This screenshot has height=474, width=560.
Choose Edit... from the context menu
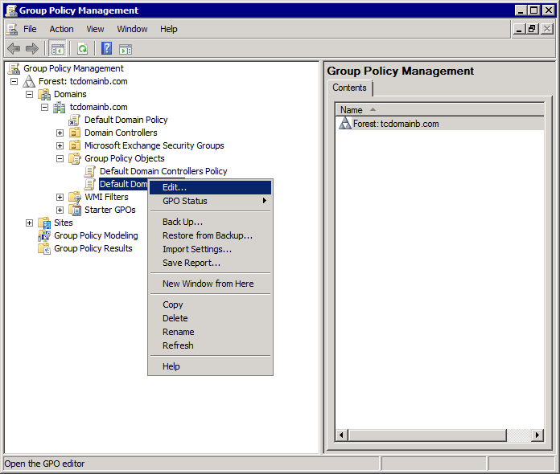tap(175, 187)
